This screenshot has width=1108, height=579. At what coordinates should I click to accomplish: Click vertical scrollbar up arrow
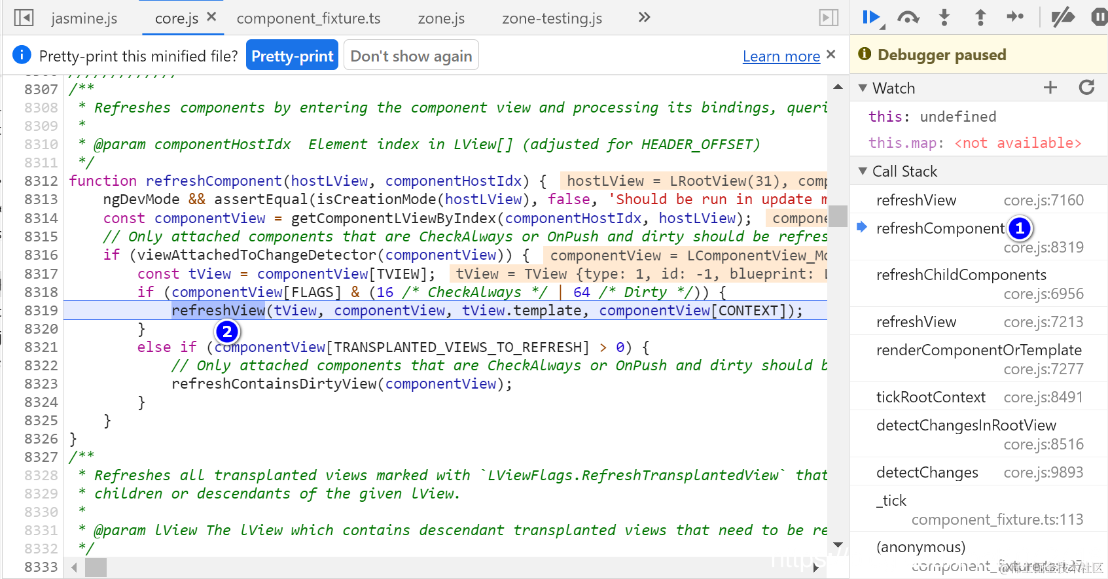[x=838, y=86]
